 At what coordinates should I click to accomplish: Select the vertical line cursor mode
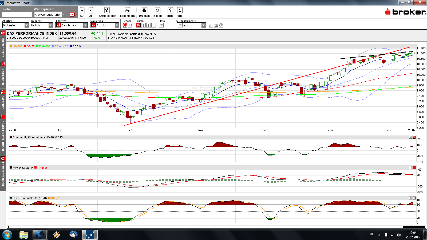(x=148, y=25)
